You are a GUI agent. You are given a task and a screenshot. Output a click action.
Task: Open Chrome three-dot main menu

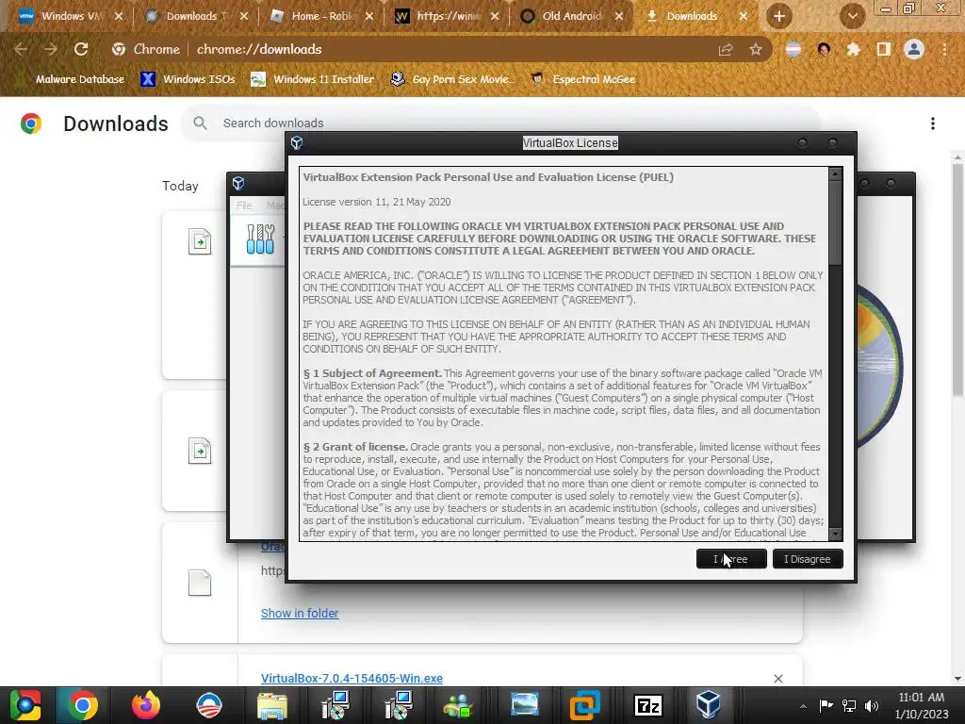click(x=944, y=49)
